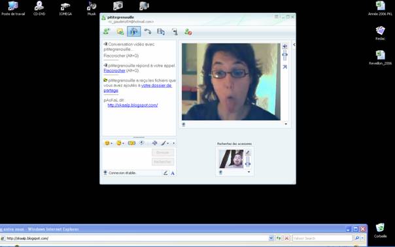Toggle the highlighted video call toolbar button
The height and width of the screenshot is (247, 395).
point(134,32)
